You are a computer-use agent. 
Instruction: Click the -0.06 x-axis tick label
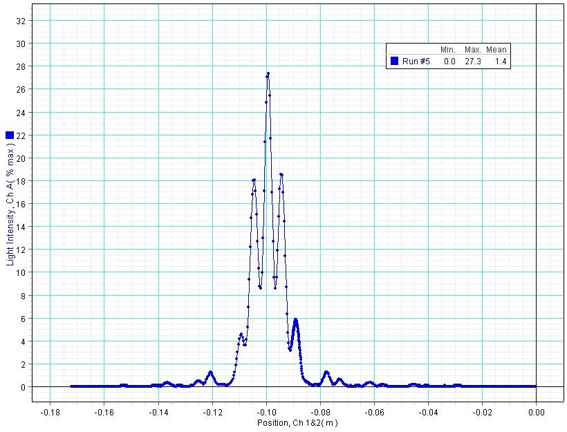tap(374, 413)
